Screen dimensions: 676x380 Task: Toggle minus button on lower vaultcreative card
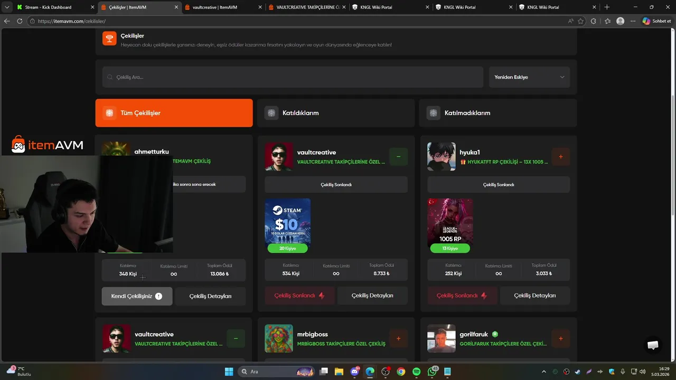click(236, 339)
